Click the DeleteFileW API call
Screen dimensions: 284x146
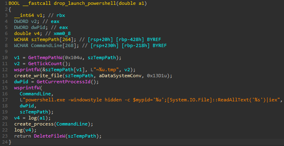click(x=49, y=136)
